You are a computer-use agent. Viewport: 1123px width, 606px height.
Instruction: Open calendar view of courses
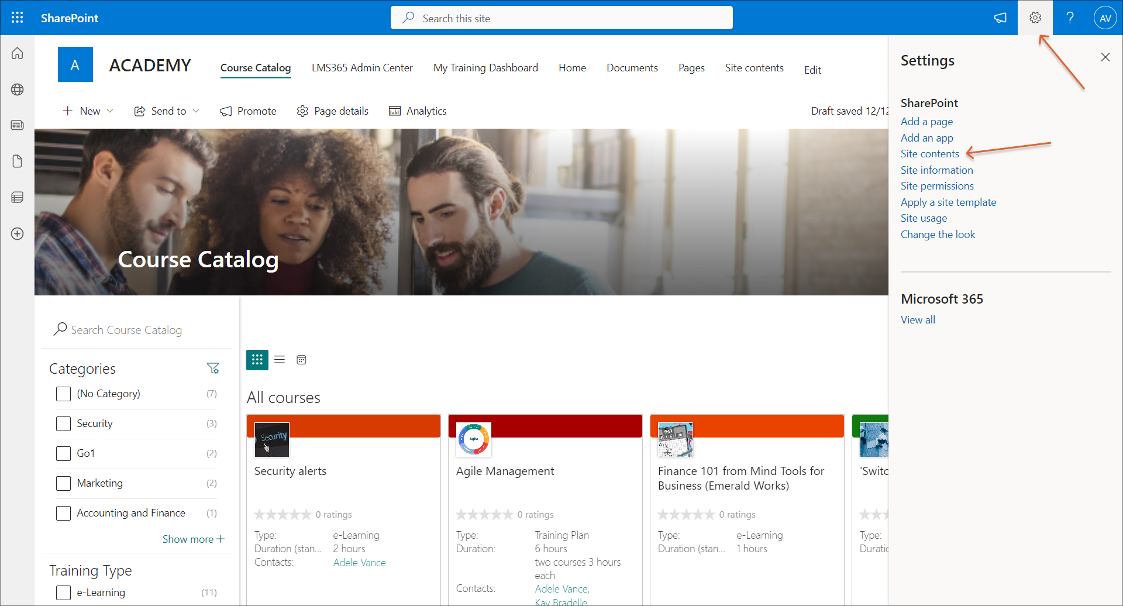click(x=301, y=360)
